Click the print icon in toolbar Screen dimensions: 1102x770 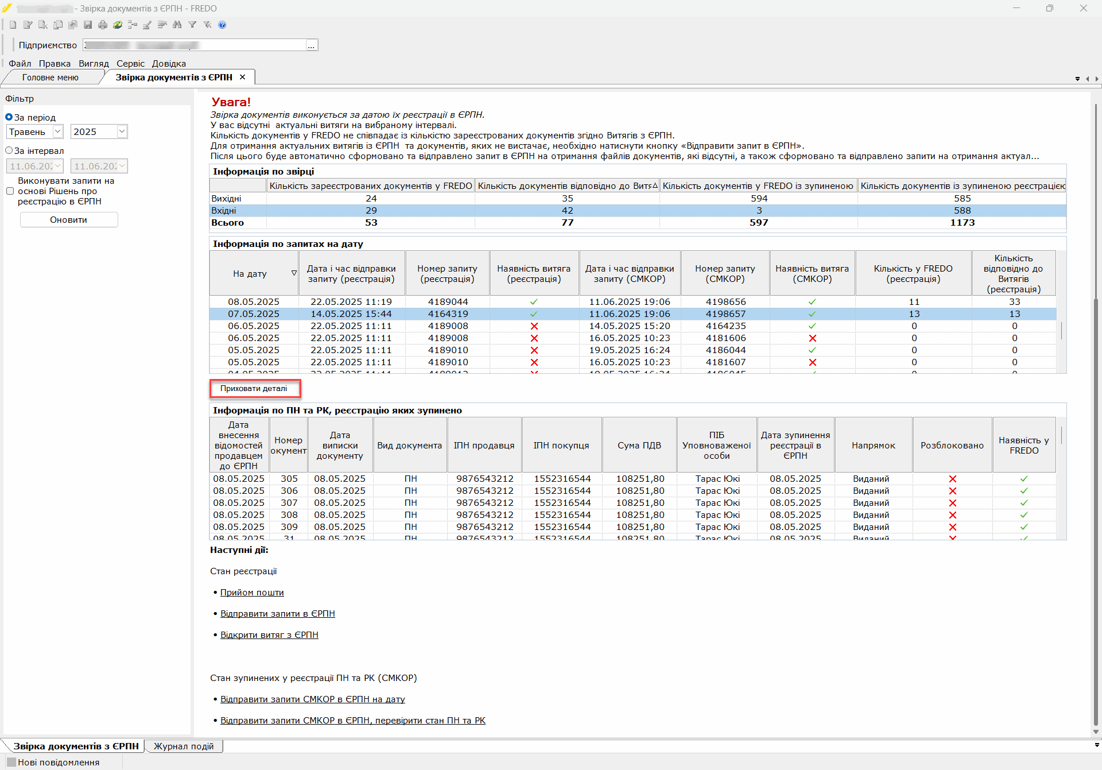(x=103, y=25)
